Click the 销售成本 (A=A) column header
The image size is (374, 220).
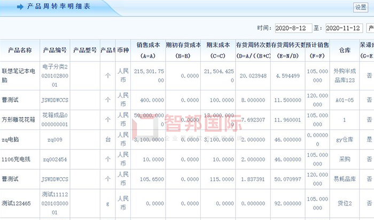pos(148,50)
